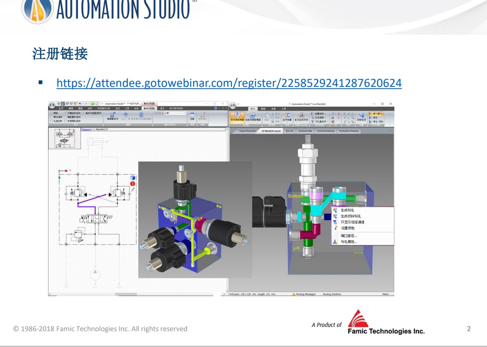Toggle the 零件编号 checkbox
487x347 pixels.
point(51,117)
